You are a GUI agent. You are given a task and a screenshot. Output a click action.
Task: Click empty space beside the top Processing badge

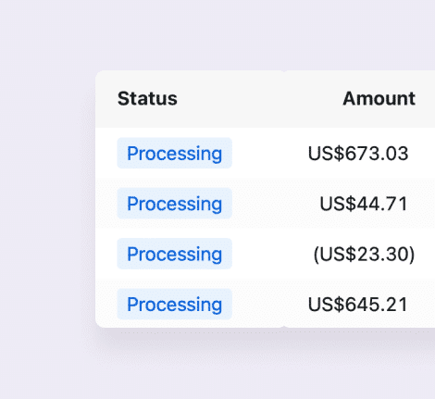click(268, 154)
